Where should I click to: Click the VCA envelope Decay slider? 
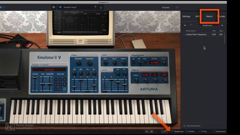pyautogui.click(x=111, y=80)
